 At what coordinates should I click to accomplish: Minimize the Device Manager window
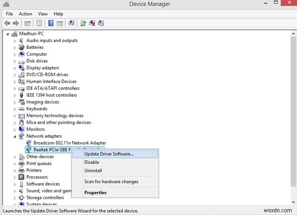point(266,3)
